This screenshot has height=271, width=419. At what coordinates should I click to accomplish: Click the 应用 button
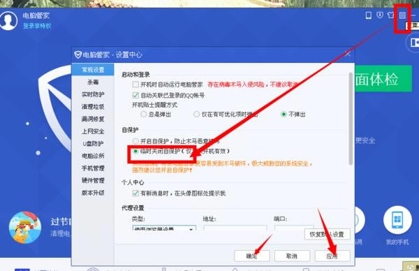[332, 256]
